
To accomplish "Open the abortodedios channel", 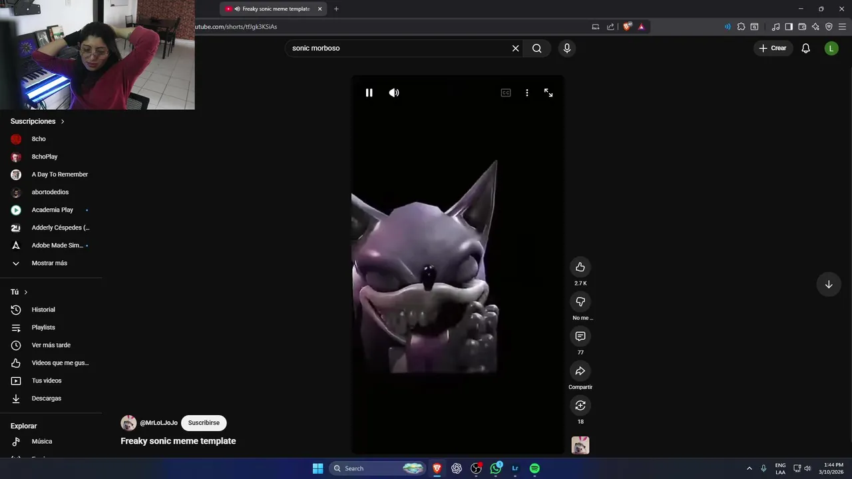I will click(51, 192).
